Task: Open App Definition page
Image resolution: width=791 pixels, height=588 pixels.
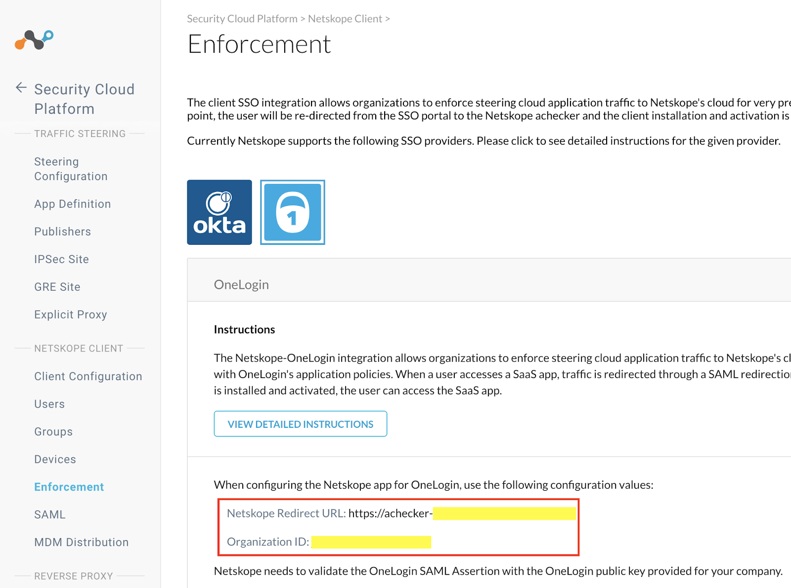Action: [73, 204]
